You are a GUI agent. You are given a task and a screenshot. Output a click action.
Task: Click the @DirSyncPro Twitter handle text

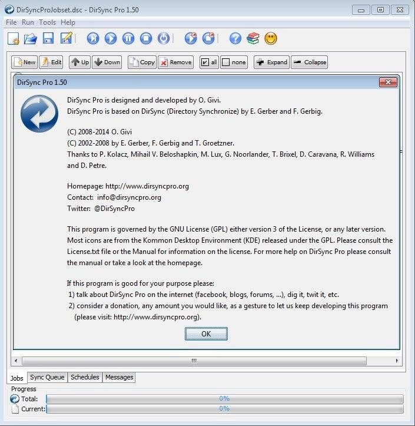pos(114,209)
